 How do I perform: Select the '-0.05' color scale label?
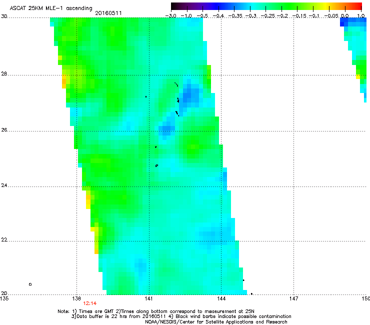[x=331, y=16]
